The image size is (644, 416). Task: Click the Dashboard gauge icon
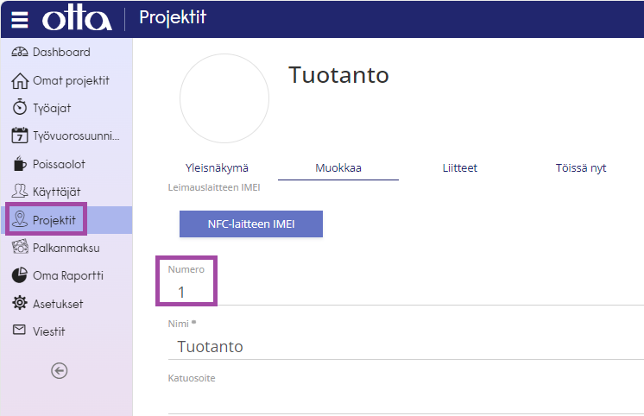(19, 52)
